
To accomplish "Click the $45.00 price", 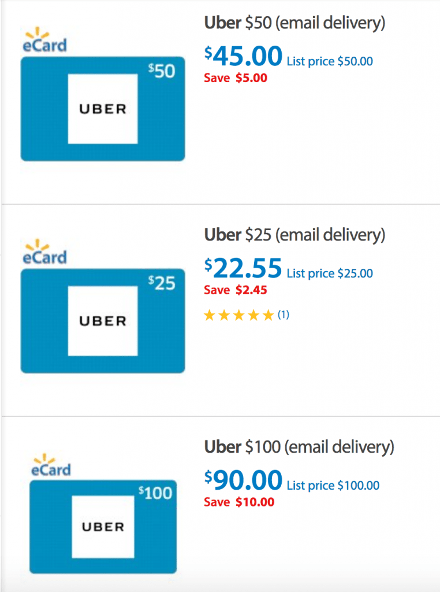I will pos(243,56).
